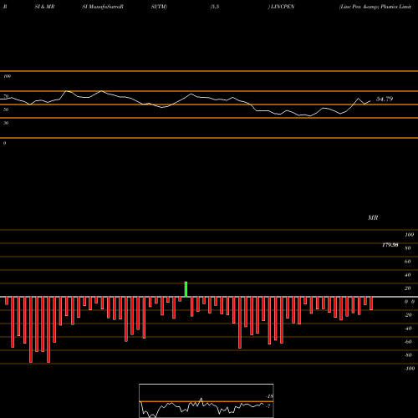
Task: Click the MR axis label -60
Action: click(x=408, y=342)
